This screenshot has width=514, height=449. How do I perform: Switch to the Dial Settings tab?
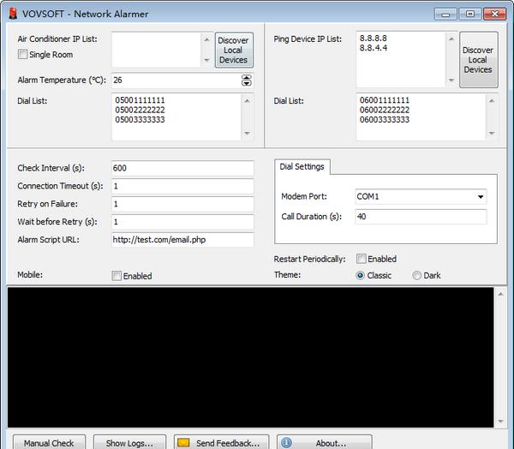tap(302, 166)
